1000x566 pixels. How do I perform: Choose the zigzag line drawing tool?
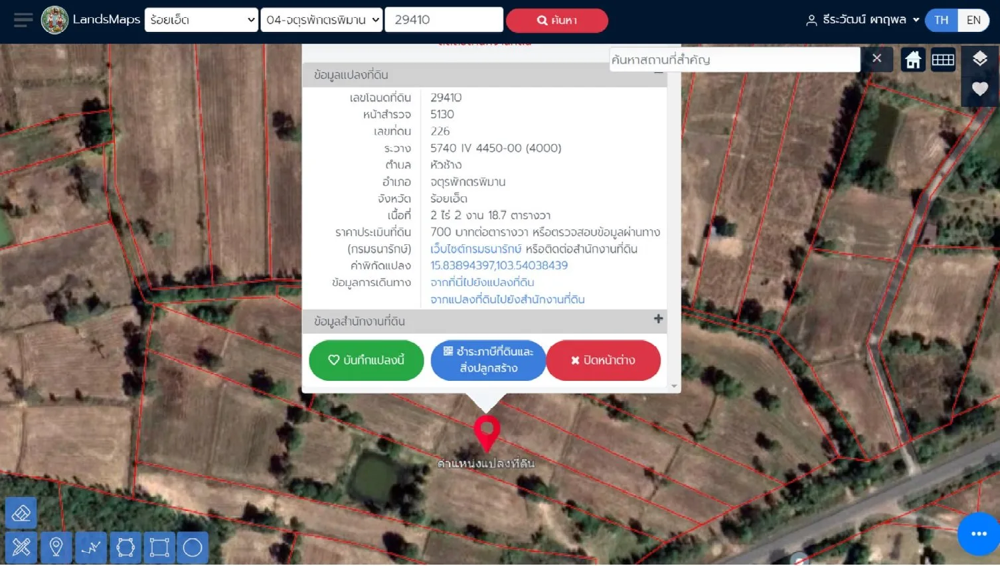[x=91, y=547]
